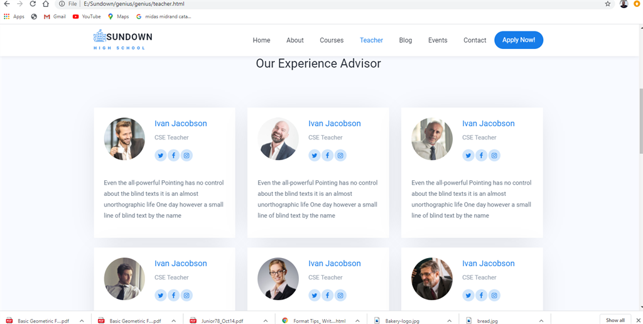This screenshot has width=643, height=324.
Task: Select the active Teacher nav item
Action: (x=372, y=40)
